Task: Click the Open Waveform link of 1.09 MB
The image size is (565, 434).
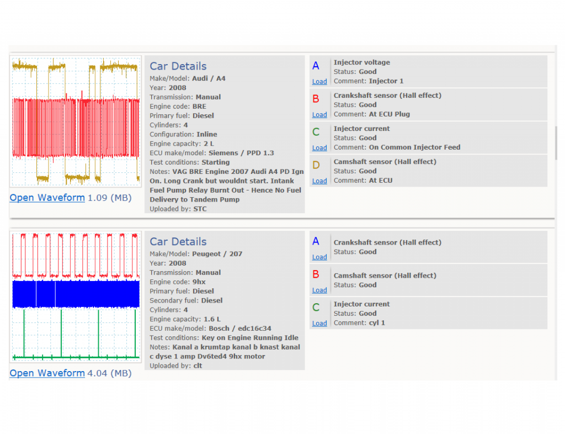Action: 47,198
